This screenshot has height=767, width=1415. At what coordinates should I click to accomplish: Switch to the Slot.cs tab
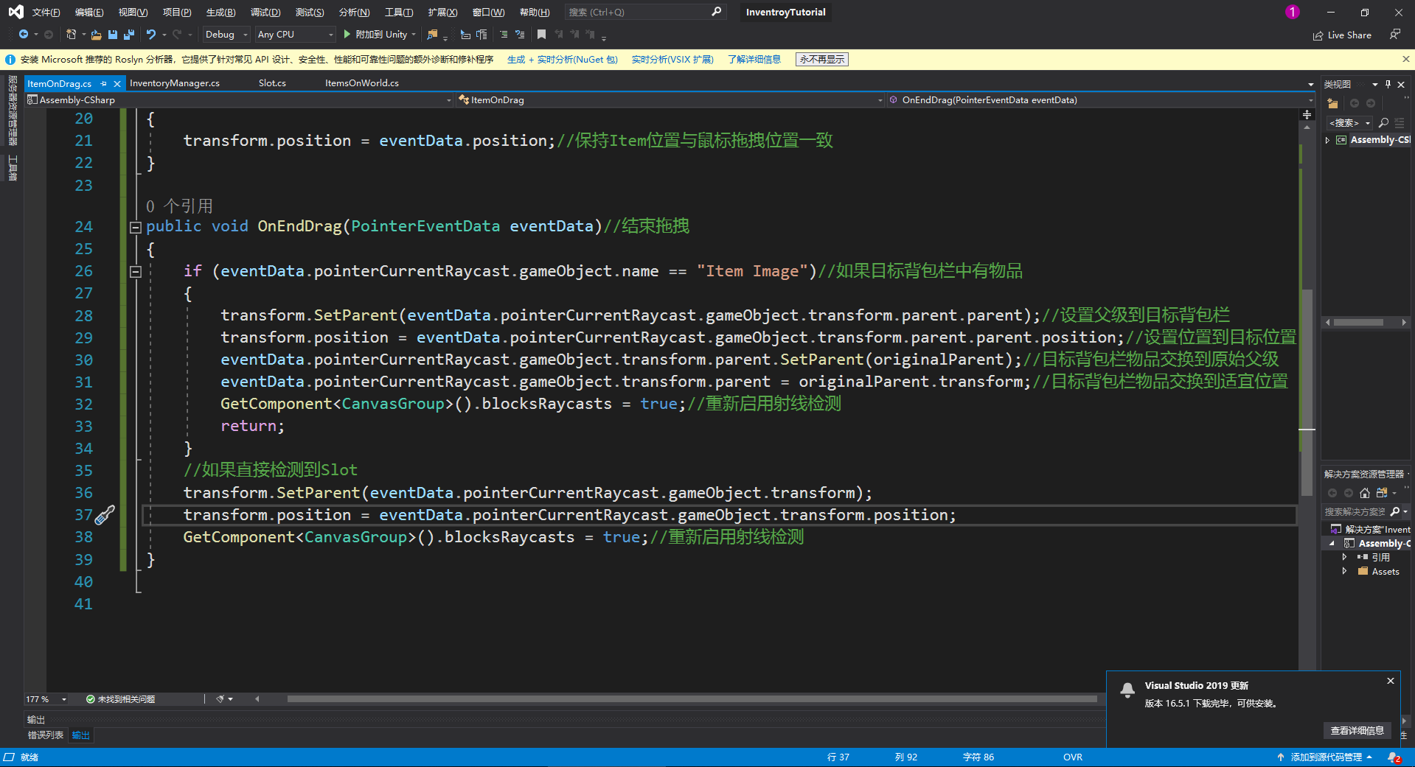tap(271, 83)
